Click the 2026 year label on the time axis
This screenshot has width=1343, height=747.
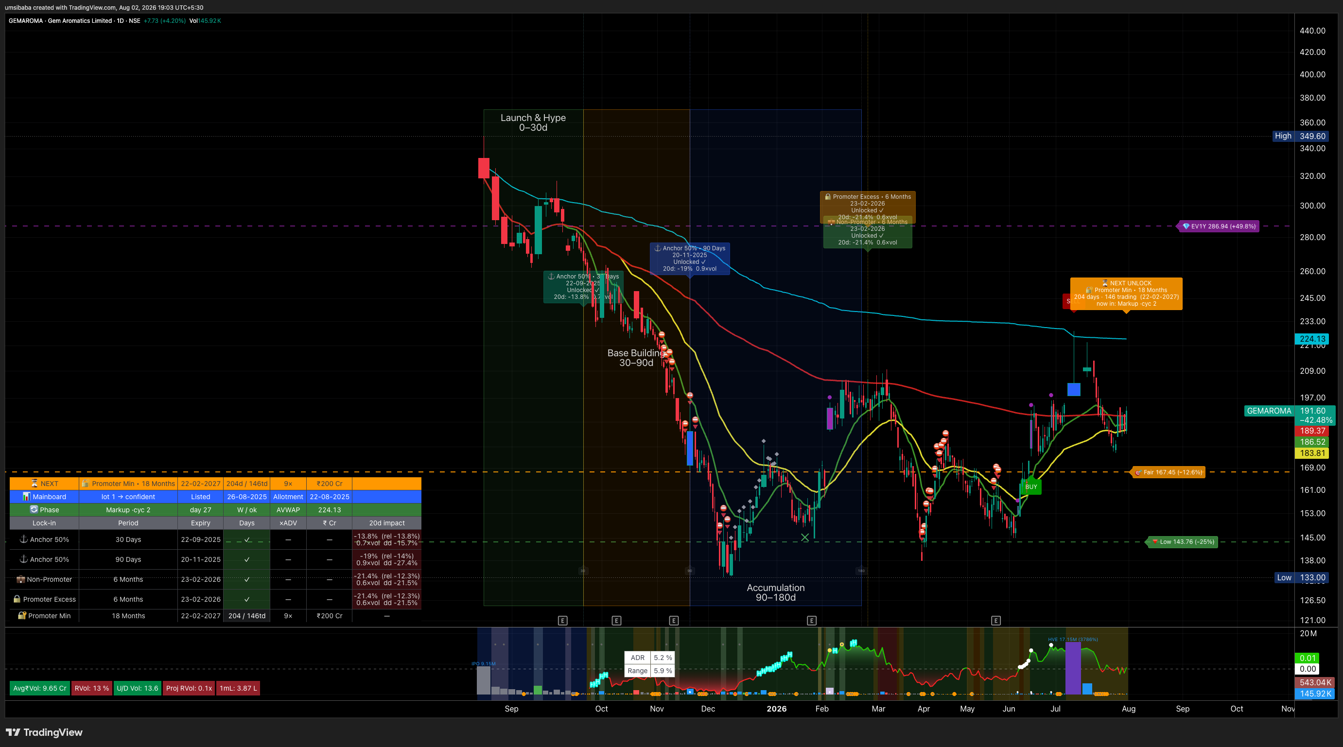point(776,709)
